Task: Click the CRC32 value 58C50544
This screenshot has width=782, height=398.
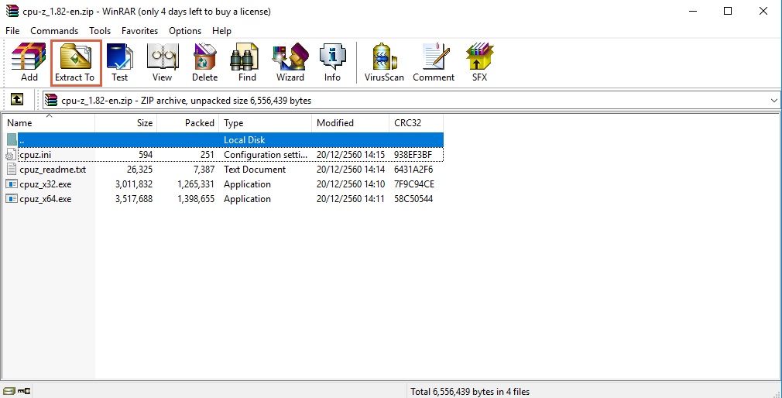Action: point(413,199)
